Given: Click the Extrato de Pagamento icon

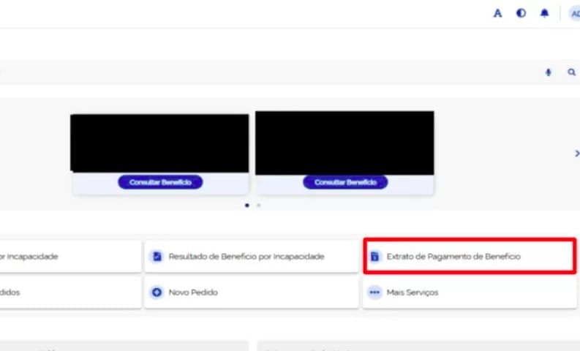Looking at the screenshot, I should 374,257.
